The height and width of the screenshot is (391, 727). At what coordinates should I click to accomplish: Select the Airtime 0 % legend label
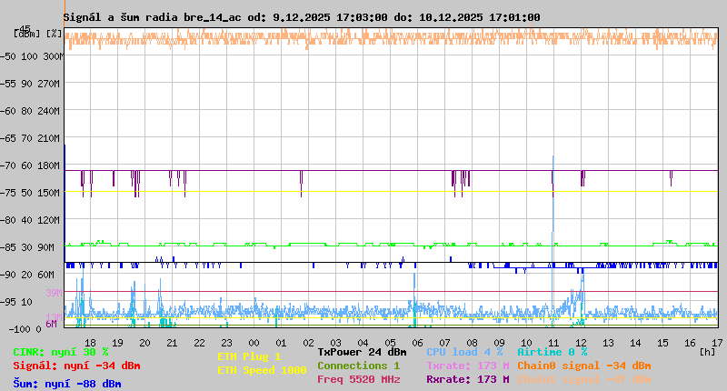coord(552,352)
